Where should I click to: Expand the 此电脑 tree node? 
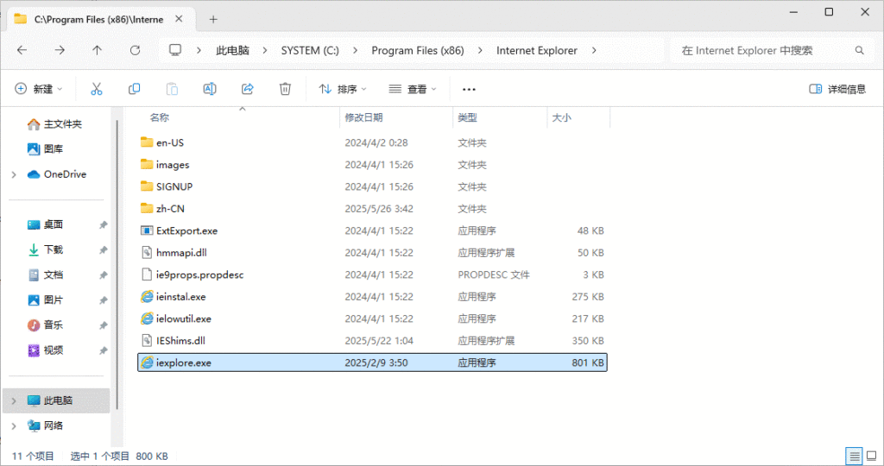14,400
